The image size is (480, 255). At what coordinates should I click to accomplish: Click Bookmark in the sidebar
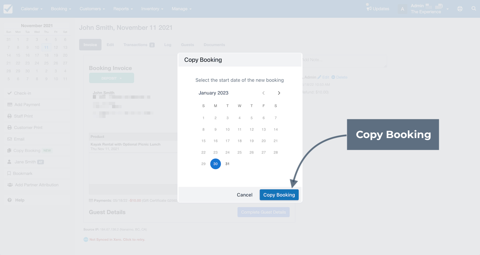tap(37, 173)
